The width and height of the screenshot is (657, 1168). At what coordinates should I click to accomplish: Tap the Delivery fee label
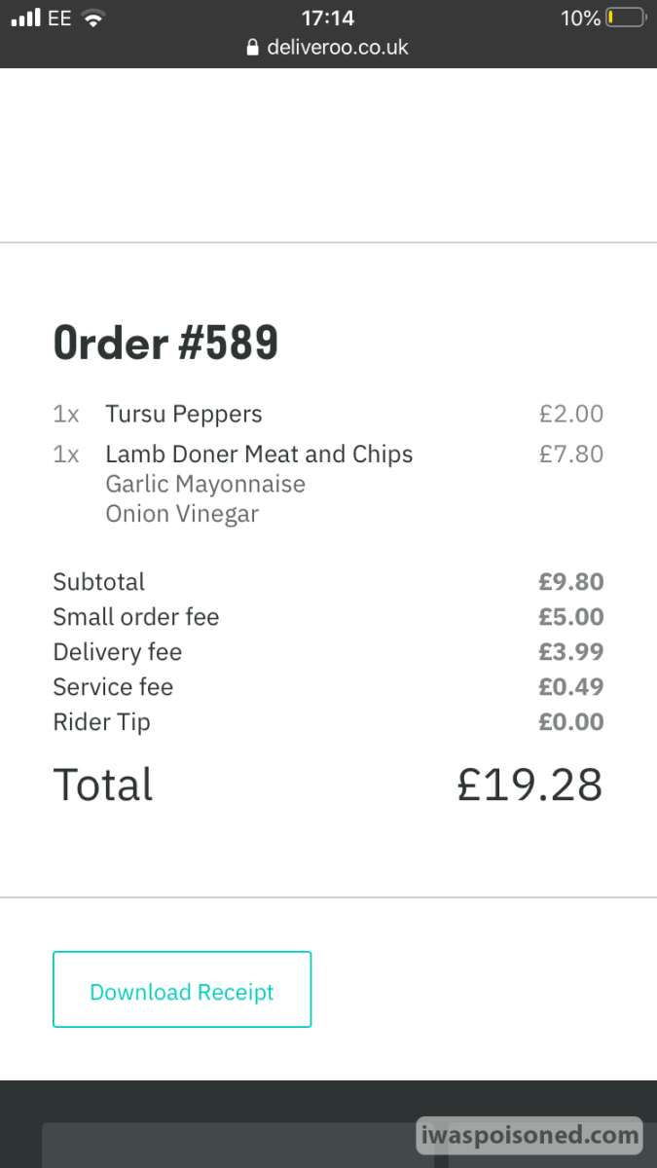point(118,652)
